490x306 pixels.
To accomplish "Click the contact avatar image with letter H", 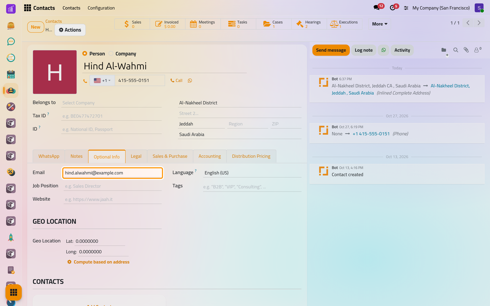I will [55, 72].
